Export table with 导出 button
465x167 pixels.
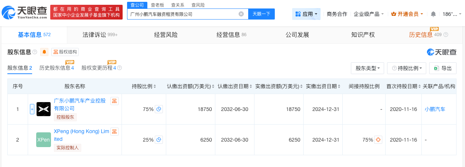[443, 68]
